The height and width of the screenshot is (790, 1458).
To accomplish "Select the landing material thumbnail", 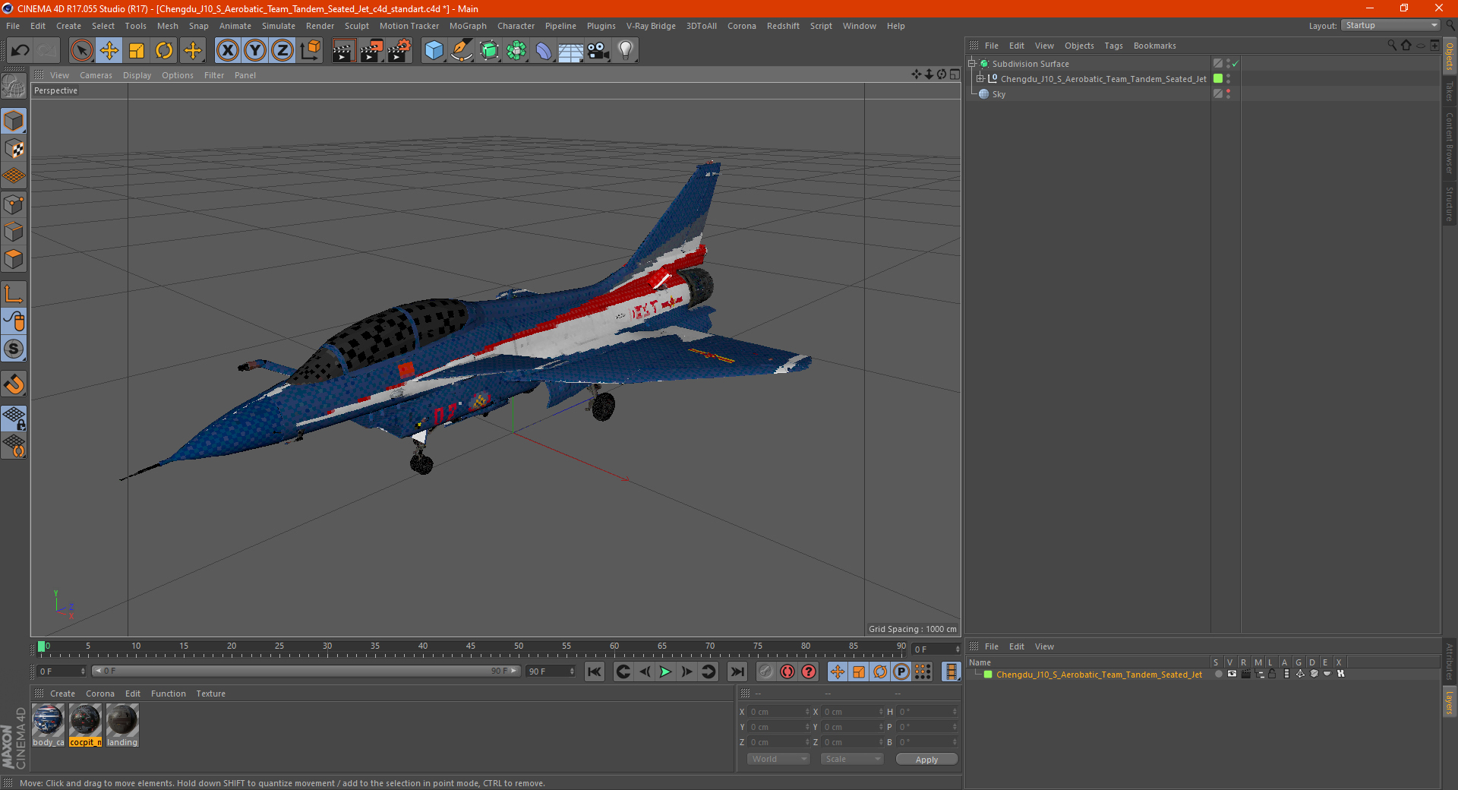I will [122, 725].
